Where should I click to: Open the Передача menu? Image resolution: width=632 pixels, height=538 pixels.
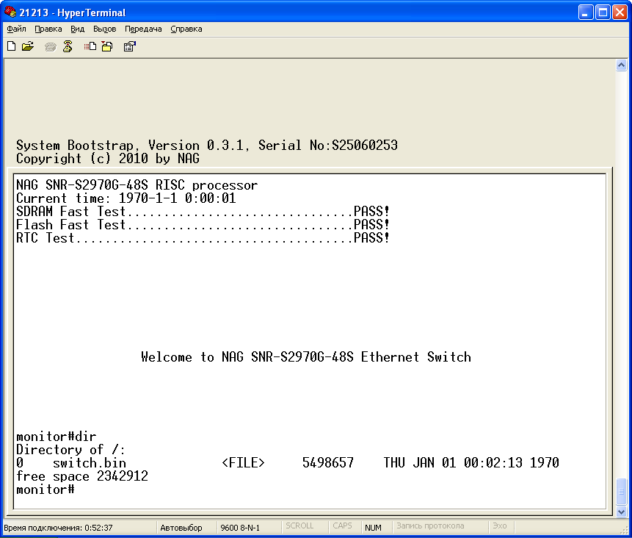(143, 29)
